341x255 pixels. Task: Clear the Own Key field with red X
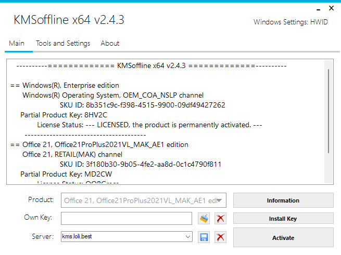[220, 218]
